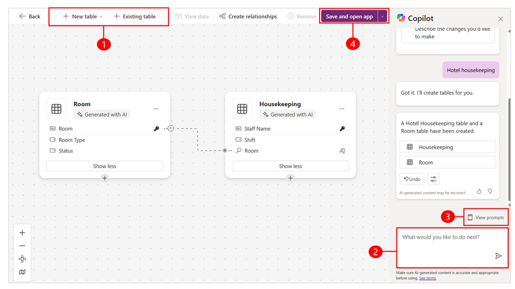The height and width of the screenshot is (289, 515).
Task: Go back using the Back arrow button
Action: pyautogui.click(x=30, y=16)
